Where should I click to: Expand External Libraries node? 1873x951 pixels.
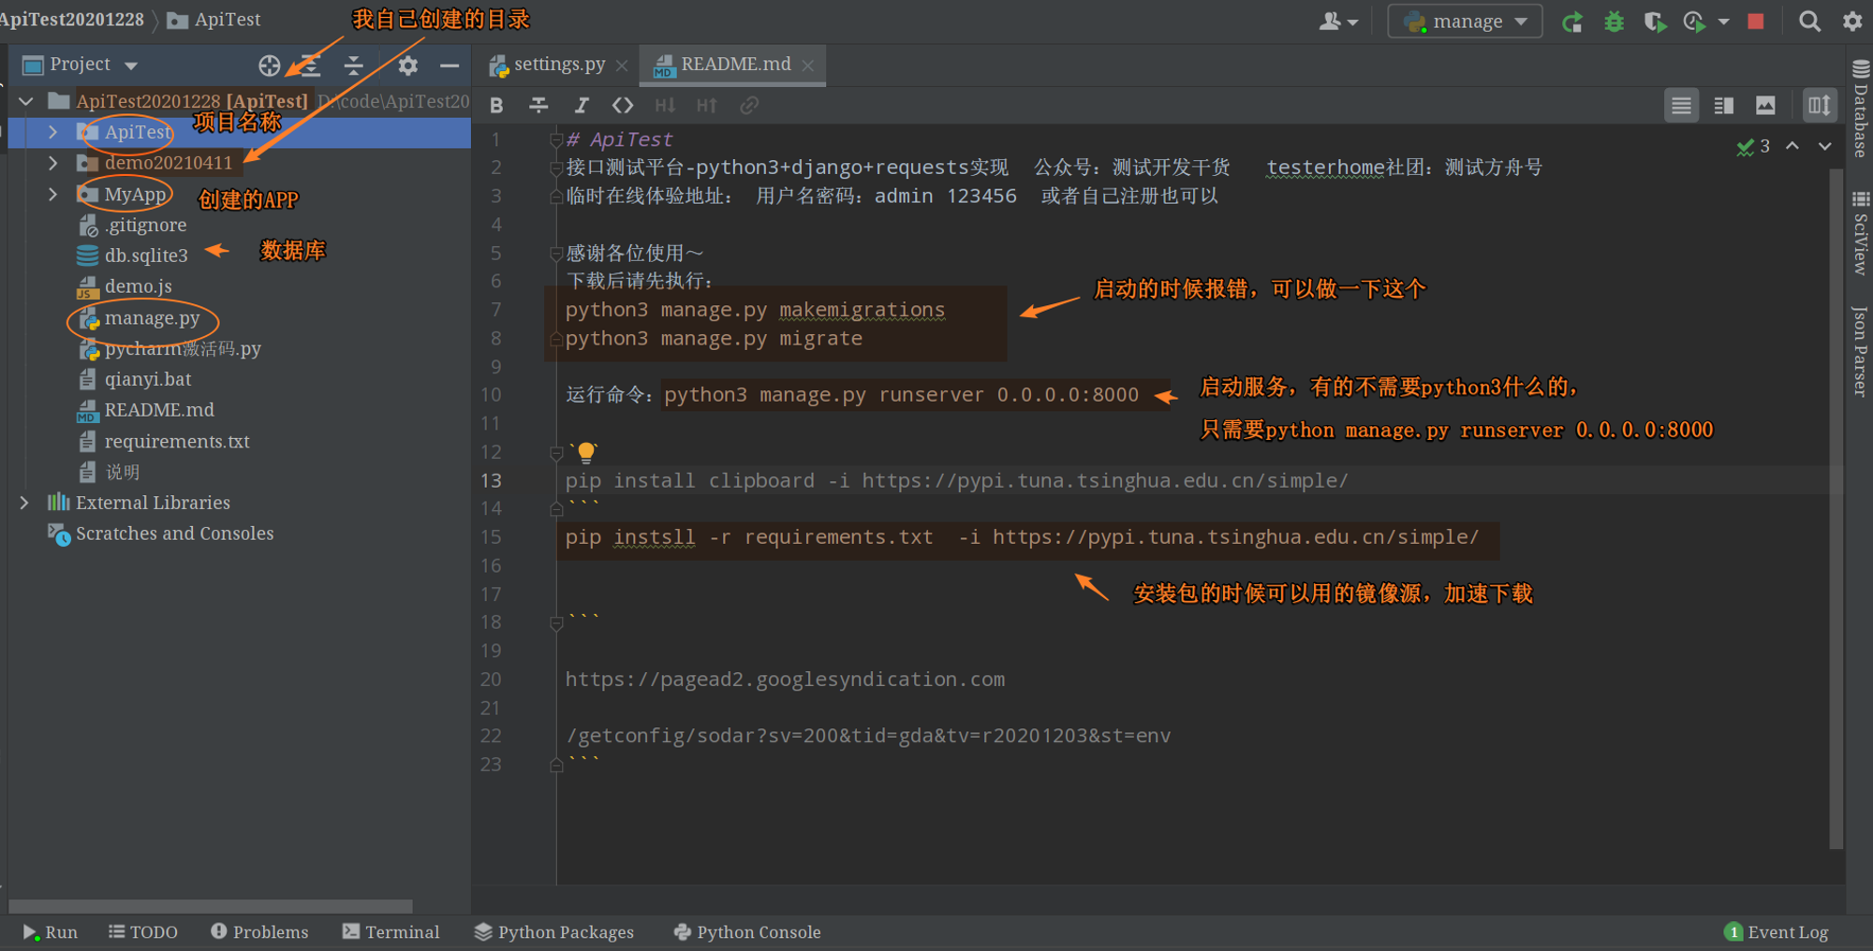pos(24,503)
